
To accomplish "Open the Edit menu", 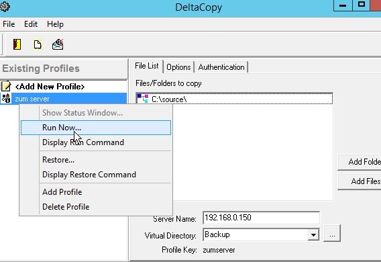I will 31,24.
